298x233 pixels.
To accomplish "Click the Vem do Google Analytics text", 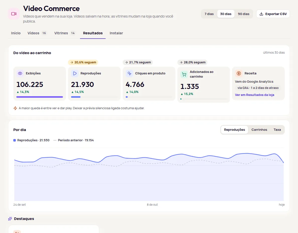I will 254,82.
